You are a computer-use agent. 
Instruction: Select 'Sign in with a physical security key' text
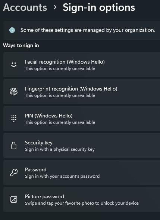click(60, 149)
